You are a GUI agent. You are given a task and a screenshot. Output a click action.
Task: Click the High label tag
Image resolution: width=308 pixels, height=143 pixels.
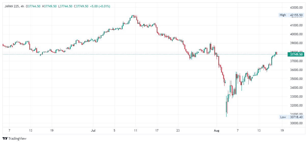(x=283, y=15)
